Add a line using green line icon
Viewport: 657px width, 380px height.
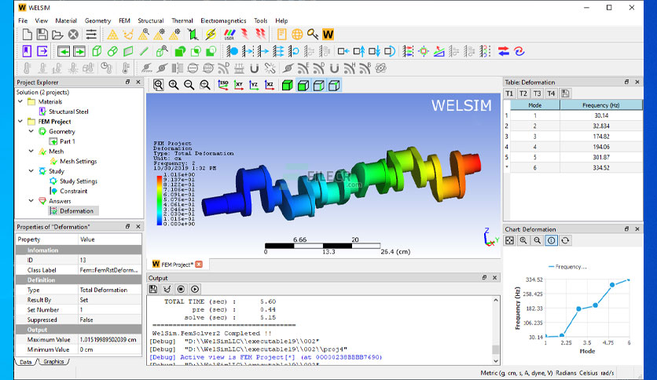click(144, 51)
